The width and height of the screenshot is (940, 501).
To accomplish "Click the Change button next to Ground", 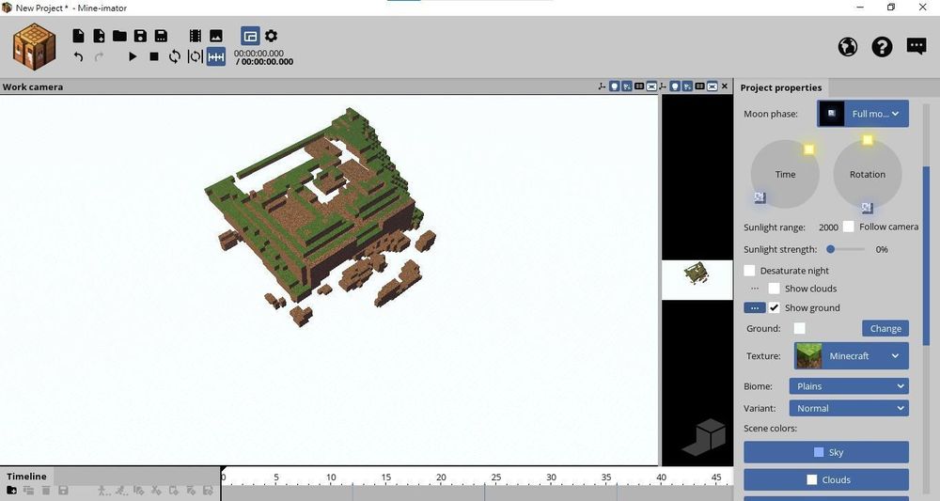I will tap(885, 328).
